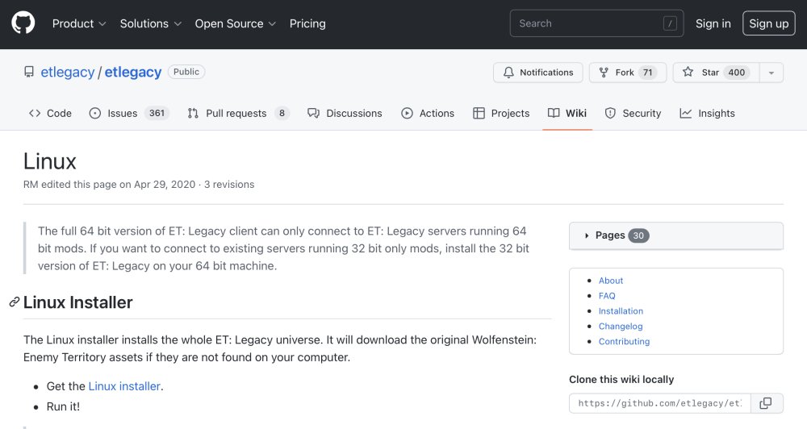The height and width of the screenshot is (429, 807).
Task: Open the Solutions menu
Action: [150, 23]
